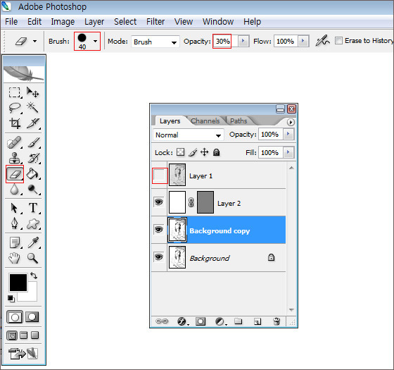Select the Path Selection tool
The width and height of the screenshot is (394, 370).
[14, 208]
